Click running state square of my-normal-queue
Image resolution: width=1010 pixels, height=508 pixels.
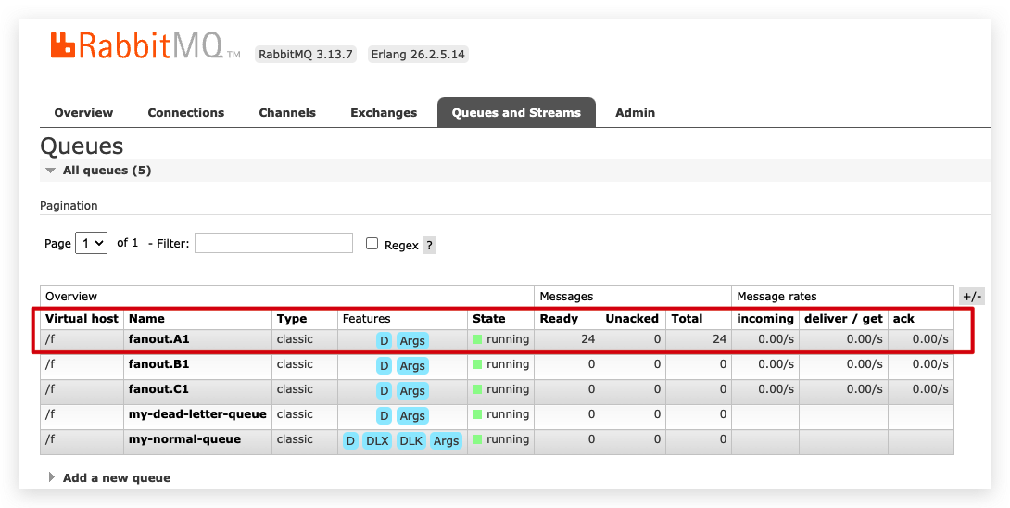[477, 439]
